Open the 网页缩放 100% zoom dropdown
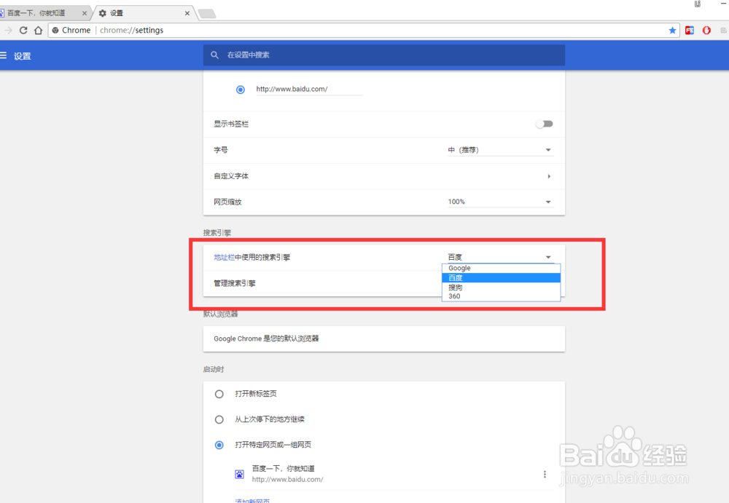 [x=500, y=202]
